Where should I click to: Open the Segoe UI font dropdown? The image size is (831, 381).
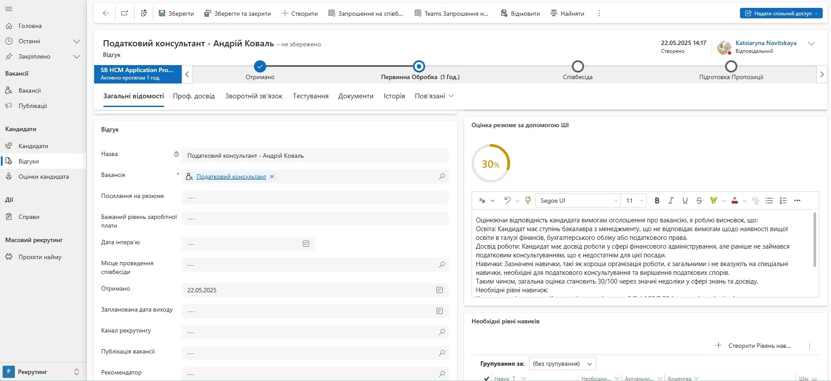coord(578,201)
